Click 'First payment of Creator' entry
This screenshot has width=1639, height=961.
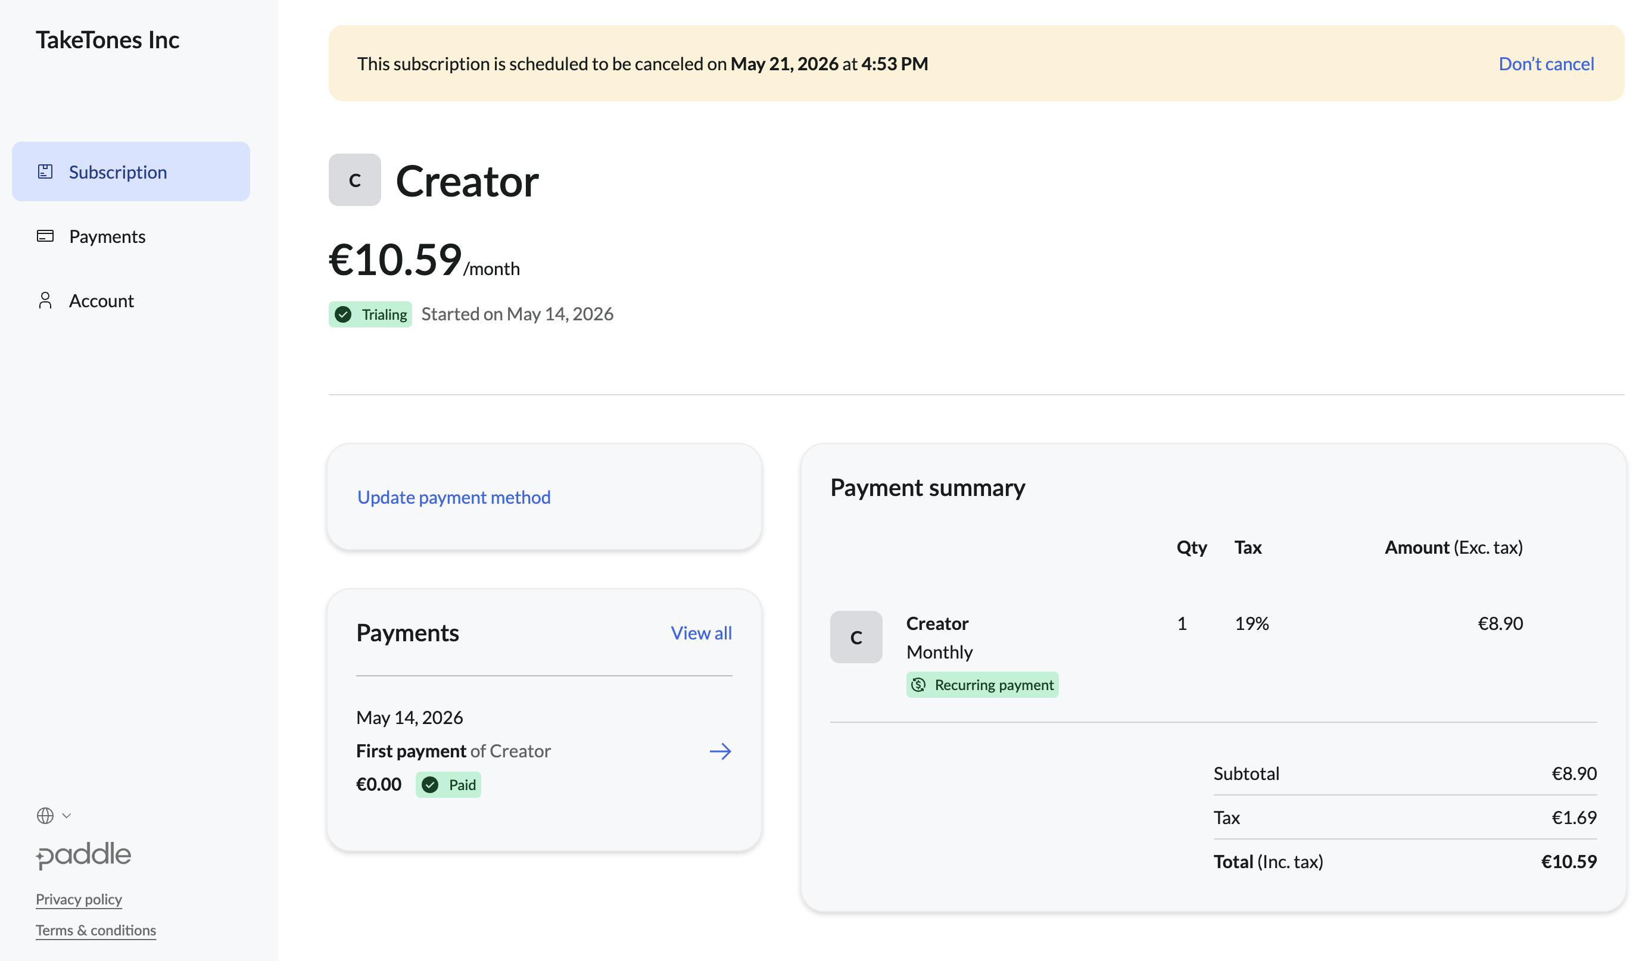453,751
